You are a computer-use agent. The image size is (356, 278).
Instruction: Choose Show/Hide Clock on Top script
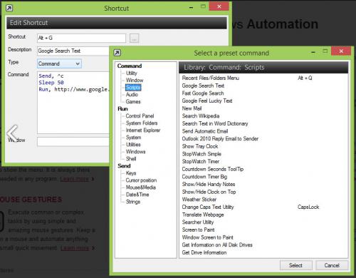[209, 192]
